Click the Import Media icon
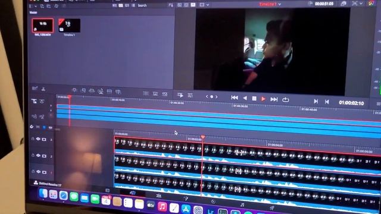381x214 pixels. point(42,6)
